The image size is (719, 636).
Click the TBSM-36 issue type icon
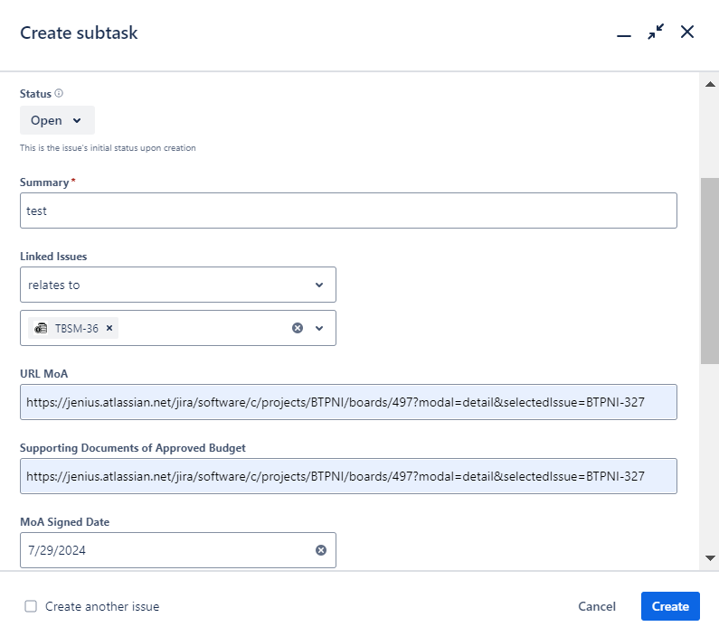(41, 328)
